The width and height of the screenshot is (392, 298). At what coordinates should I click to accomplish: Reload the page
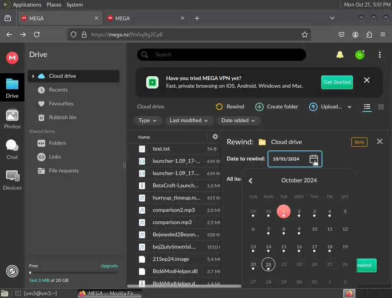tap(37, 34)
